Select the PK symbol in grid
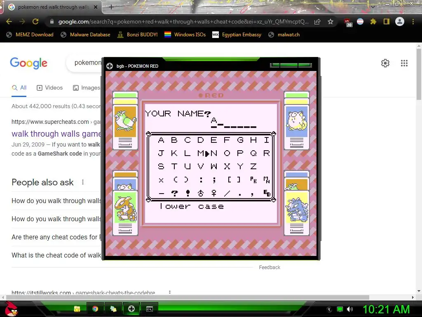 [x=253, y=180]
